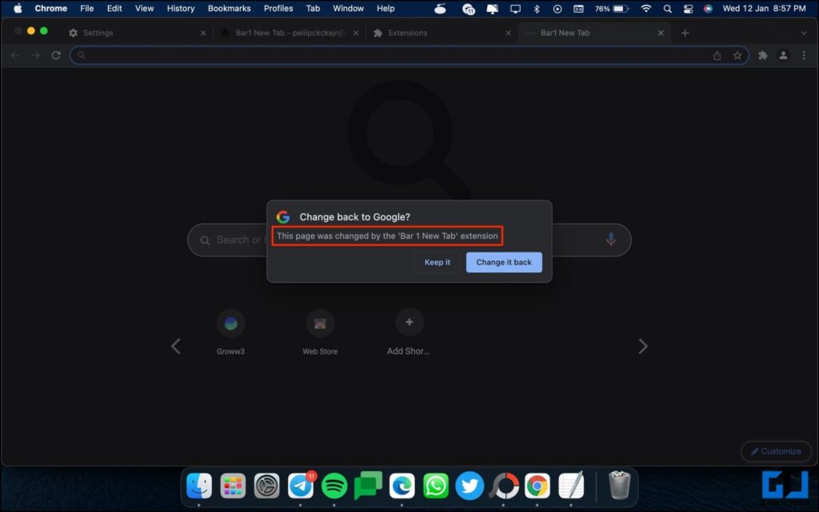Open the View menu
Screen dimensions: 819x512
pyautogui.click(x=144, y=8)
